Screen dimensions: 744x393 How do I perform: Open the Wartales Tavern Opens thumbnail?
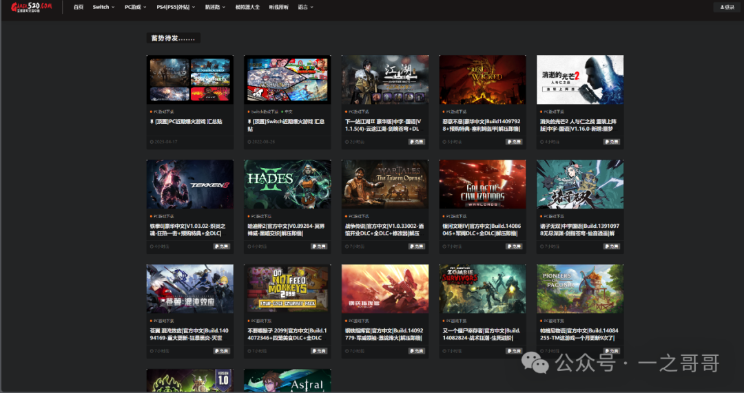[385, 184]
